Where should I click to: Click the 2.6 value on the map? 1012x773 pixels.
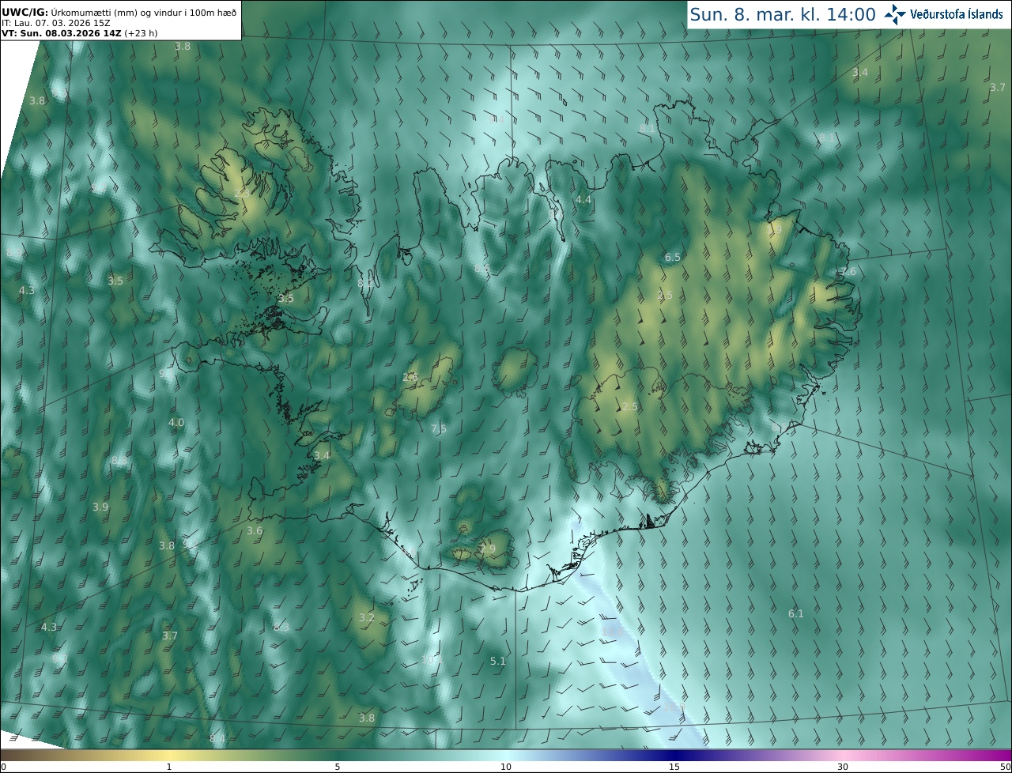(410, 378)
